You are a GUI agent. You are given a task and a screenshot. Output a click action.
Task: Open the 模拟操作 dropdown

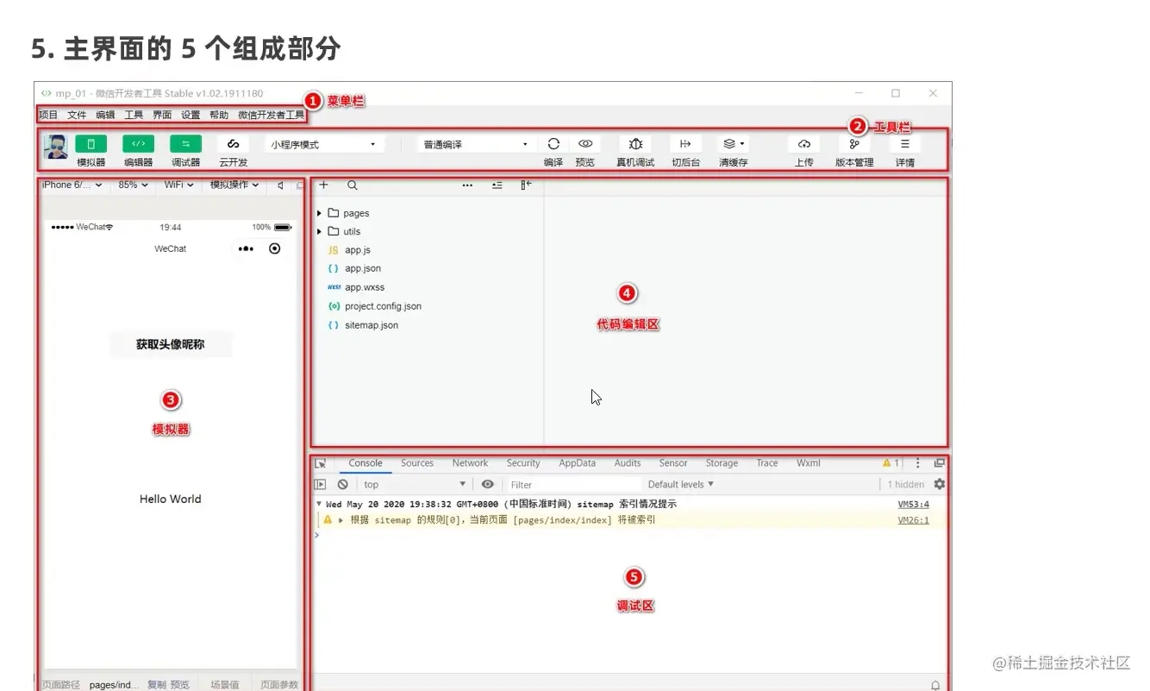(235, 185)
